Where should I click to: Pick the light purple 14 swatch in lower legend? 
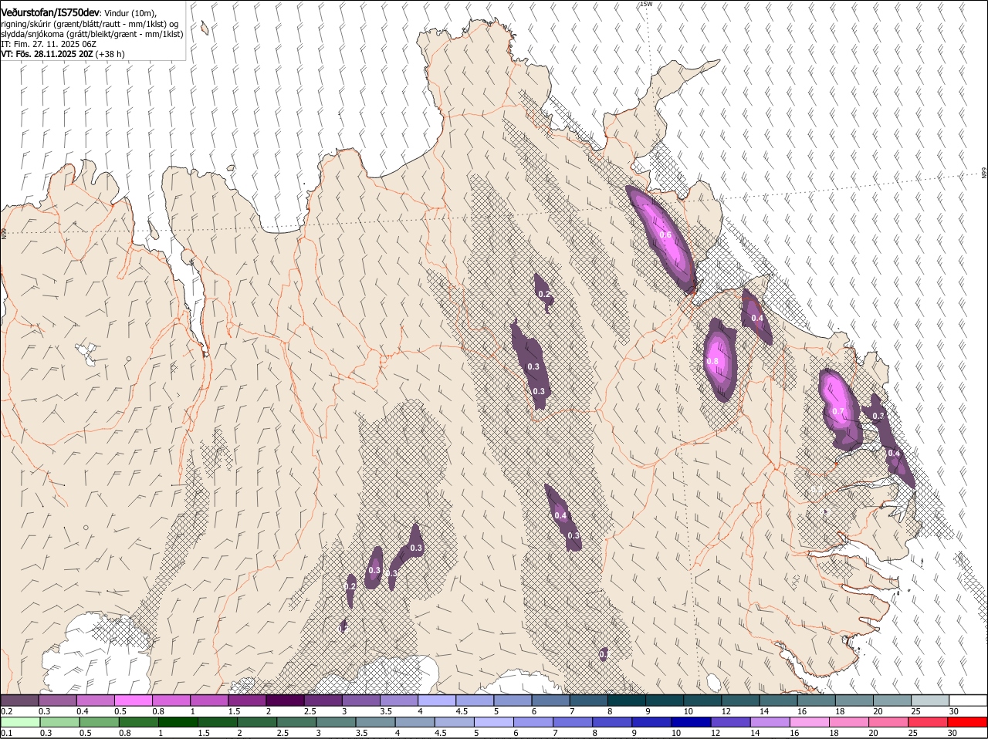770,723
